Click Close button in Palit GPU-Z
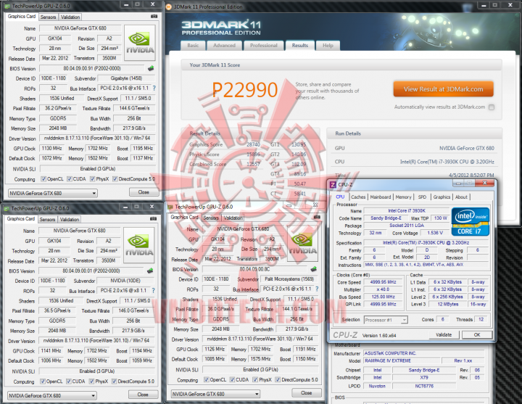The image size is (522, 404). pos(306,393)
